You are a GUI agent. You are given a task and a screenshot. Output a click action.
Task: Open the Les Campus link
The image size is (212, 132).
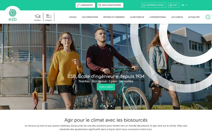177,17
